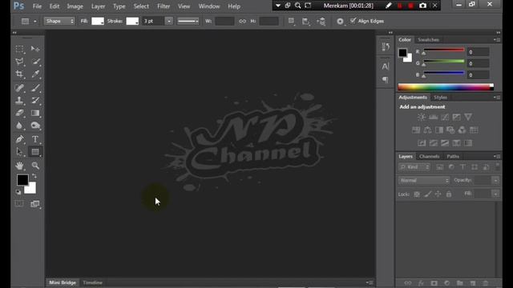Switch to the Styles tab
The image size is (513, 288).
coord(440,98)
